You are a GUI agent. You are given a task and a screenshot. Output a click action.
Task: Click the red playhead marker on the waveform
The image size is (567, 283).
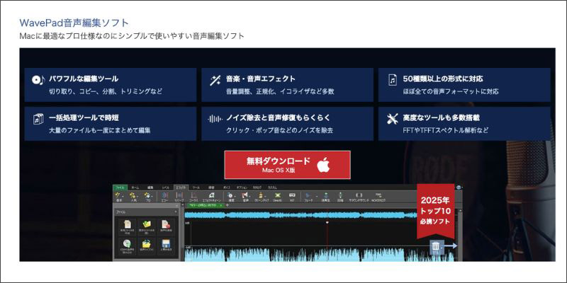pos(327,223)
